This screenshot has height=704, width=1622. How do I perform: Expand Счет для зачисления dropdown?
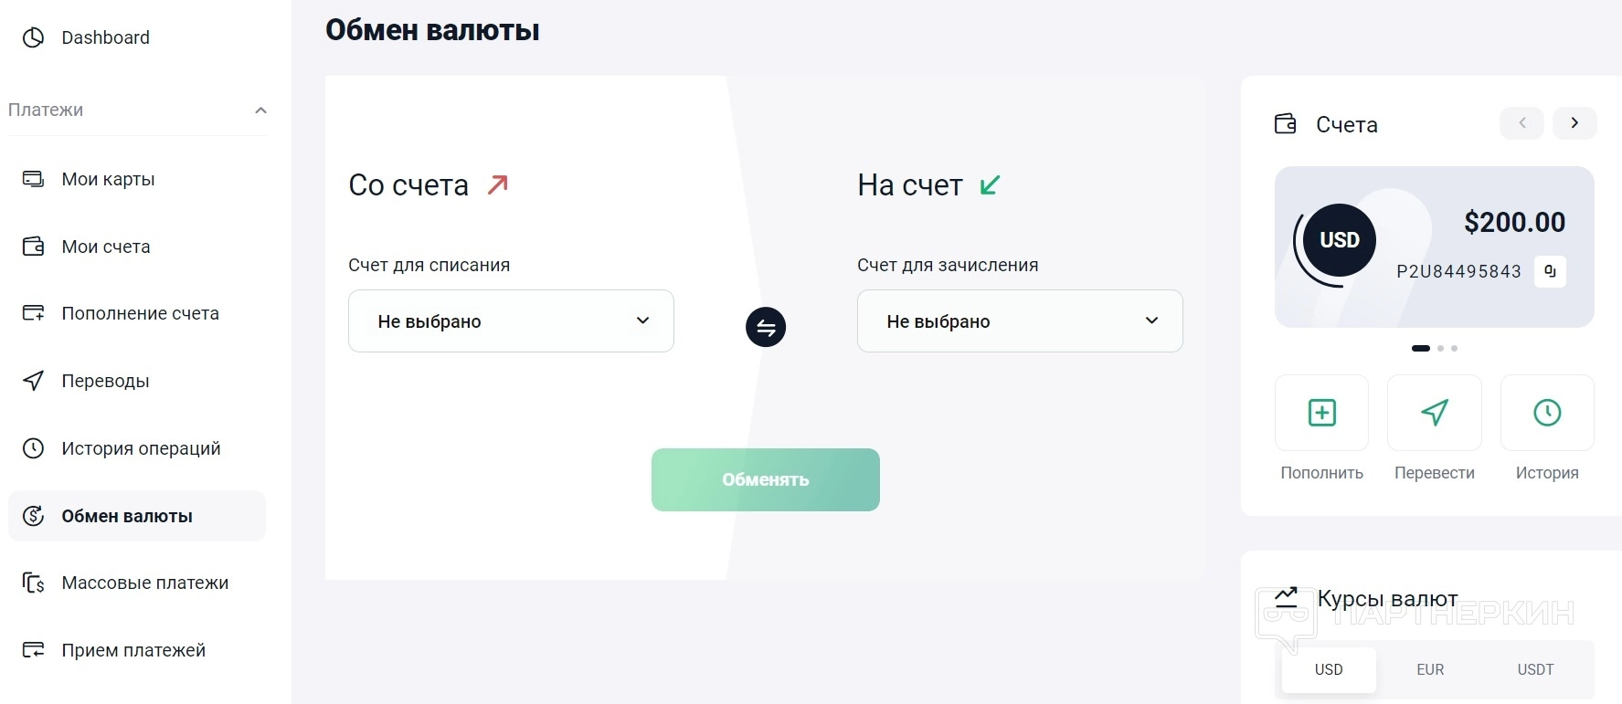1020,321
